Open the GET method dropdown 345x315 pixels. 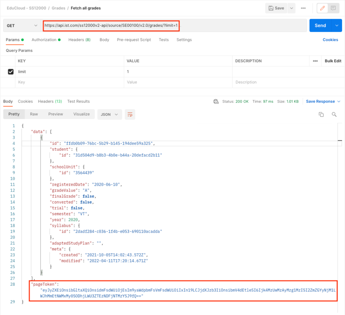coord(22,26)
